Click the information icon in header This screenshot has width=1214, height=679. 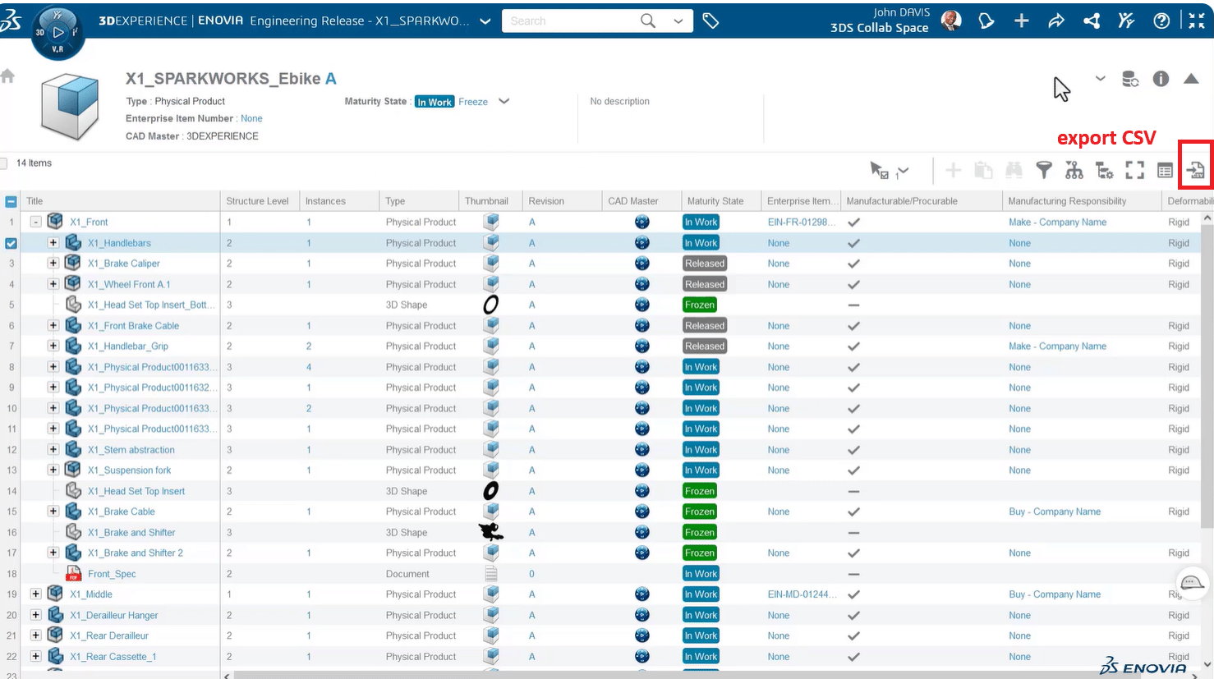pos(1161,79)
